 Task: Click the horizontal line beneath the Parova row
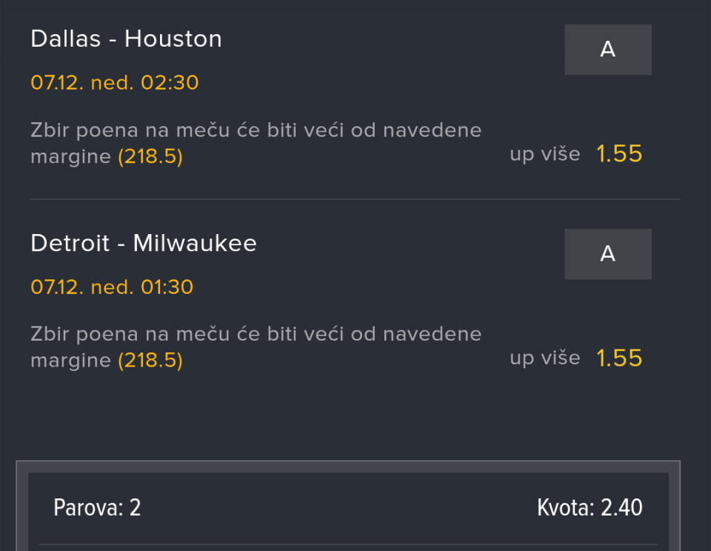[x=348, y=545]
